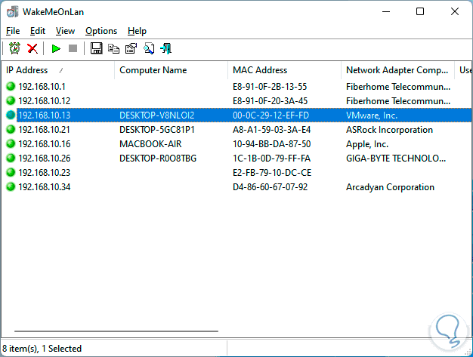The image size is (473, 357).
Task: Select the row with IP 192.168.10.34
Action: [x=236, y=186]
